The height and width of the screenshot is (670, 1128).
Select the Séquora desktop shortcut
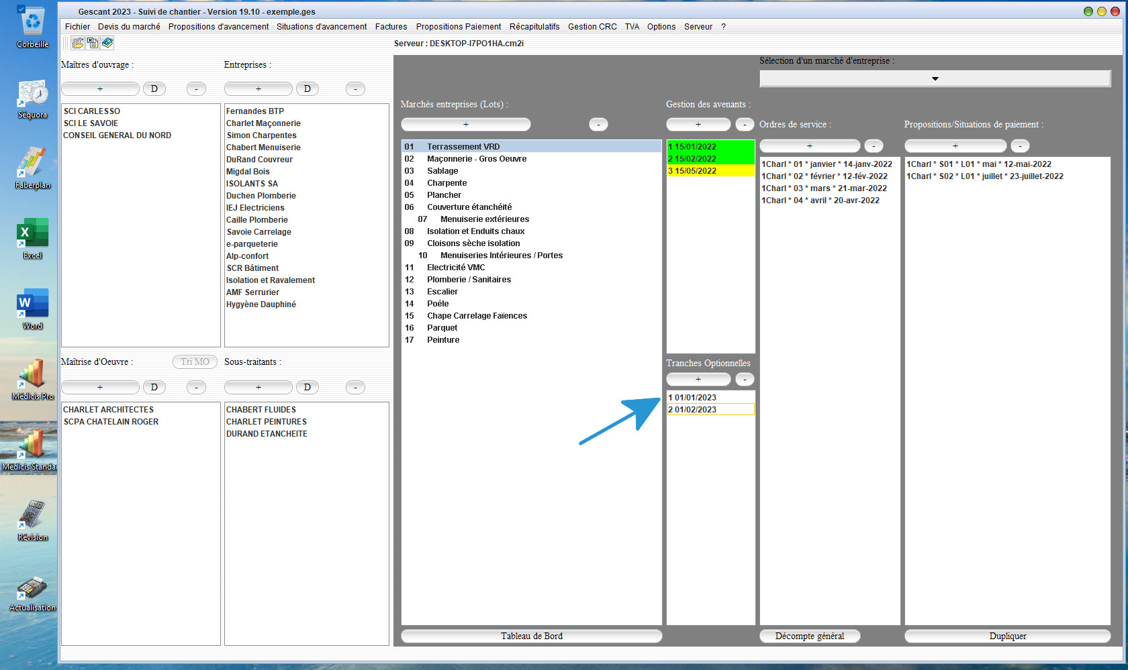(32, 99)
